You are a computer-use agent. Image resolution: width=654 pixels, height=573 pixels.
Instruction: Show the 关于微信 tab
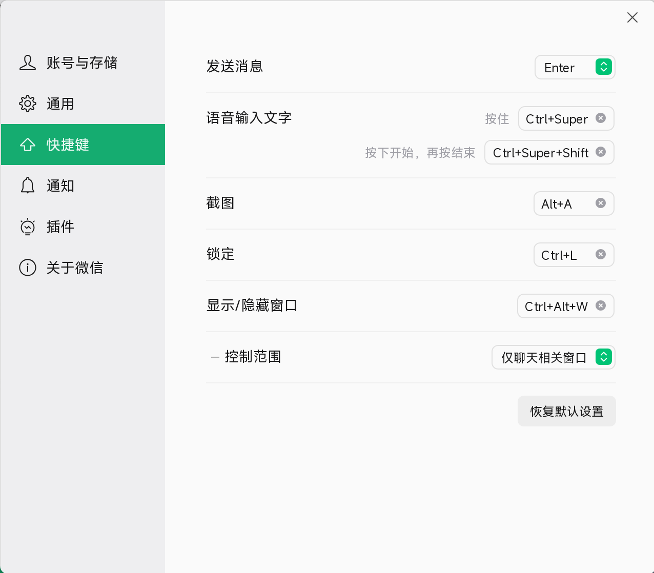(x=83, y=268)
